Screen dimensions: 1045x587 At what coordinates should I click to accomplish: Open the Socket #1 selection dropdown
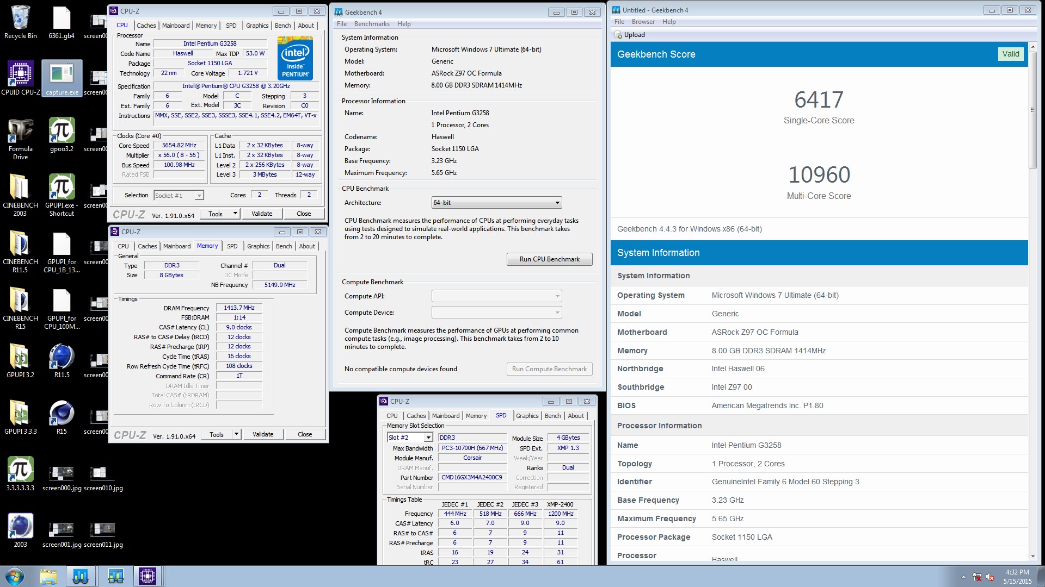point(179,196)
